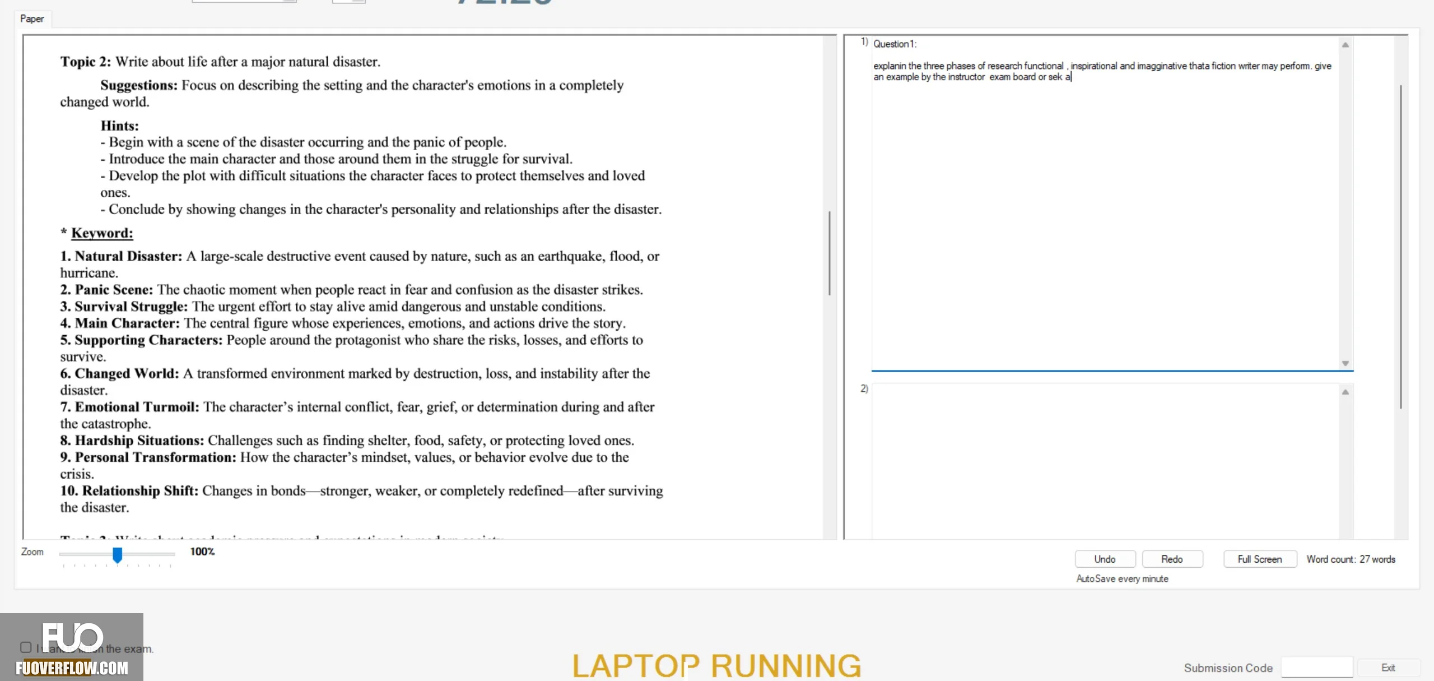Click the exam paper's vertical scrollbar thumb
Image resolution: width=1434 pixels, height=681 pixels.
[x=830, y=253]
